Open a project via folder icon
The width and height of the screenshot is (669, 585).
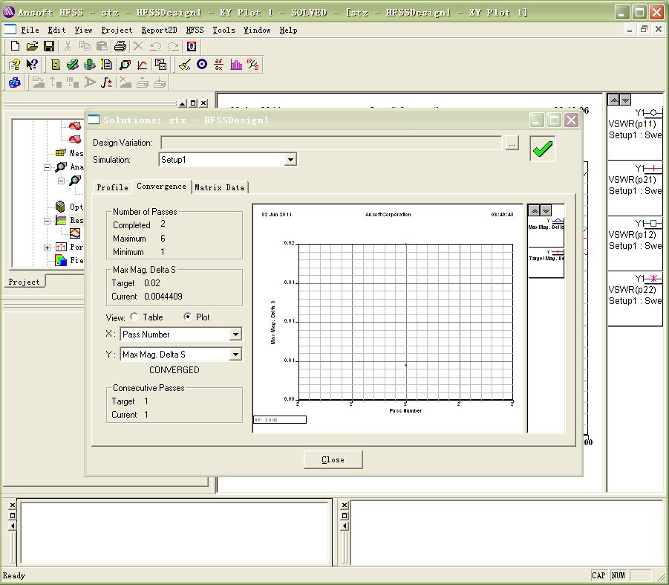tap(32, 46)
